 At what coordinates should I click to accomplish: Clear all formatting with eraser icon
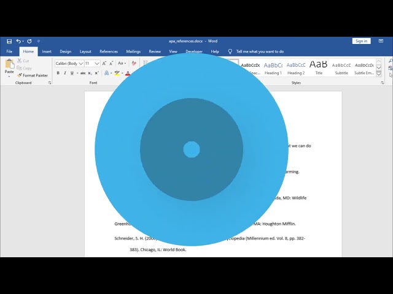click(134, 64)
